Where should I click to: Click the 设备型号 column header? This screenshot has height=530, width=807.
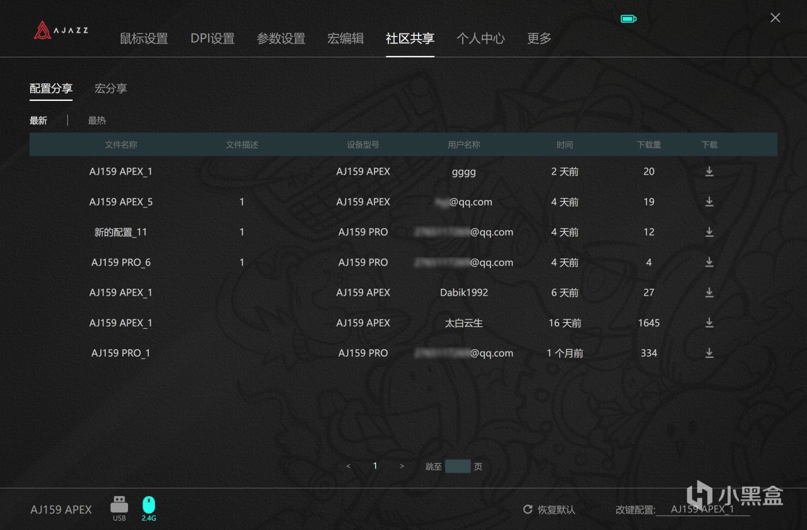(x=363, y=144)
